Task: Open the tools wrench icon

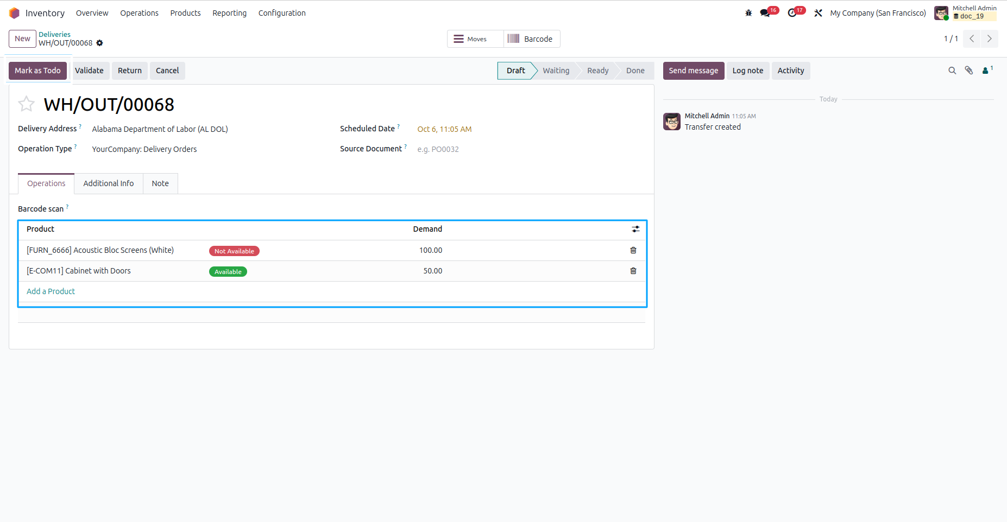Action: (x=818, y=13)
